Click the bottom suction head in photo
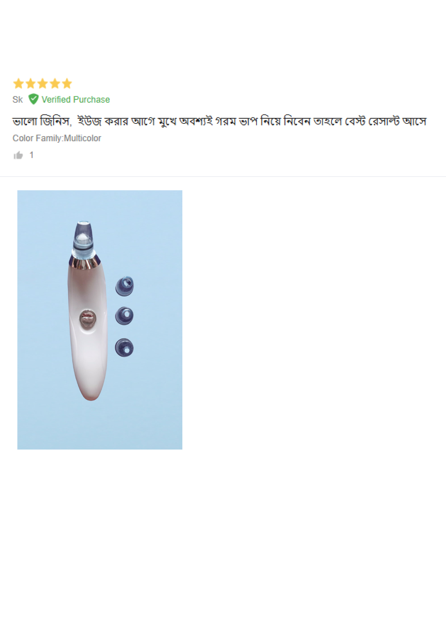446x640 pixels. coord(124,348)
